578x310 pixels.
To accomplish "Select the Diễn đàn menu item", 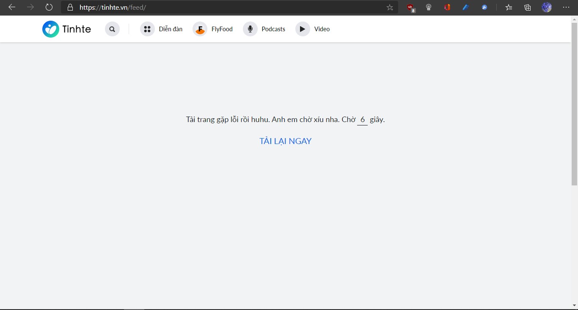I will (x=171, y=29).
